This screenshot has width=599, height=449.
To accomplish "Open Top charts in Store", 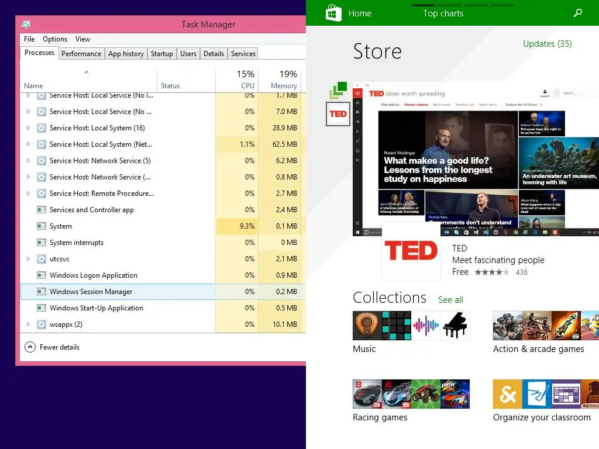I will (443, 13).
